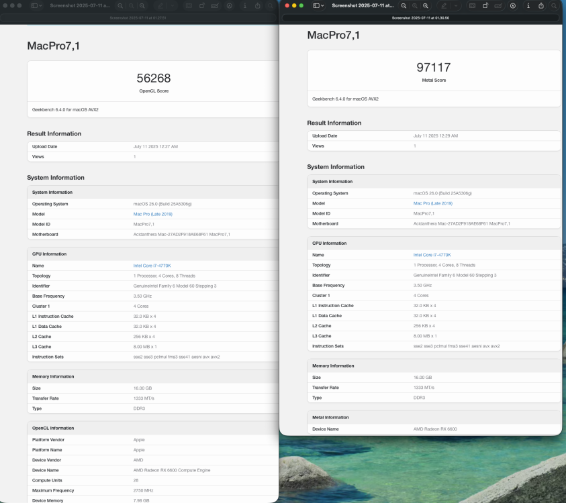566x503 pixels.
Task: Click the 56268 OpenCL Score number
Action: 153,78
